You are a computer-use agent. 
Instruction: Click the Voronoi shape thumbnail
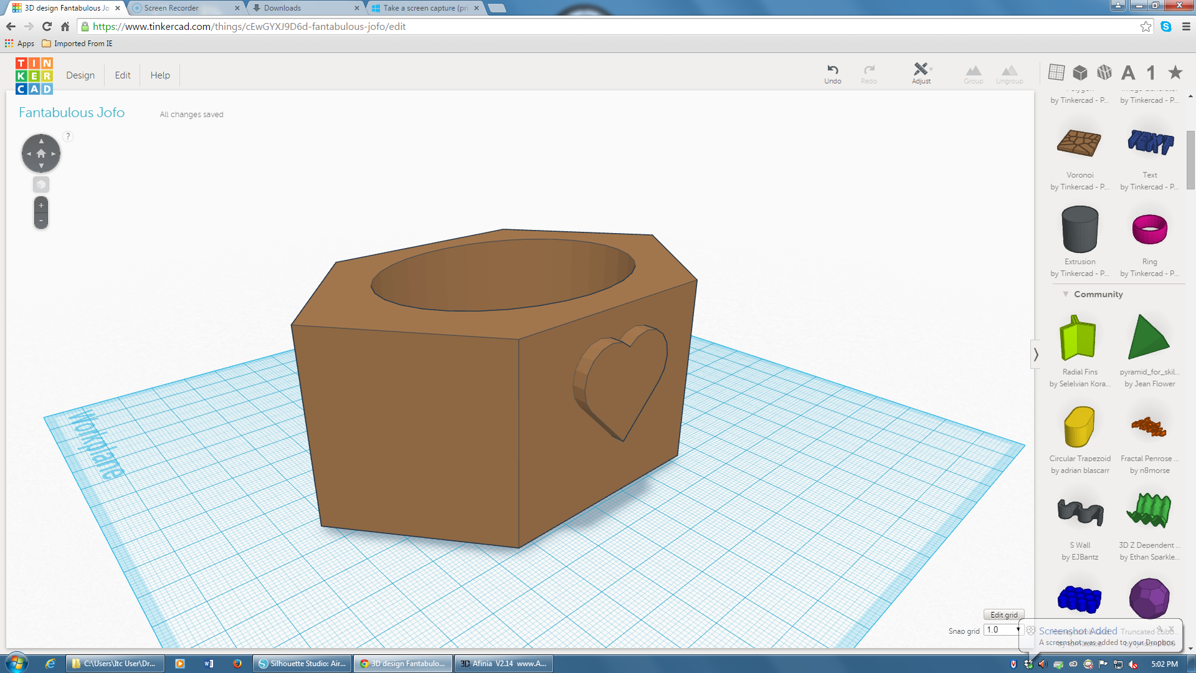tap(1080, 144)
